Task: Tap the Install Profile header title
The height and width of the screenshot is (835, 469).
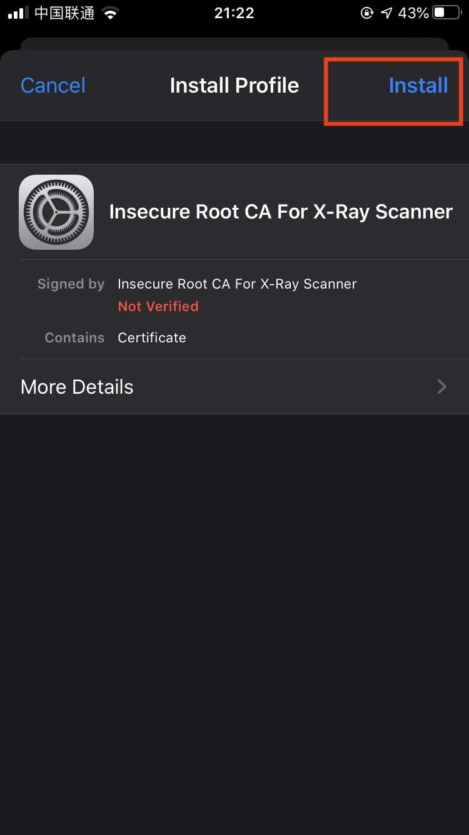Action: tap(234, 85)
